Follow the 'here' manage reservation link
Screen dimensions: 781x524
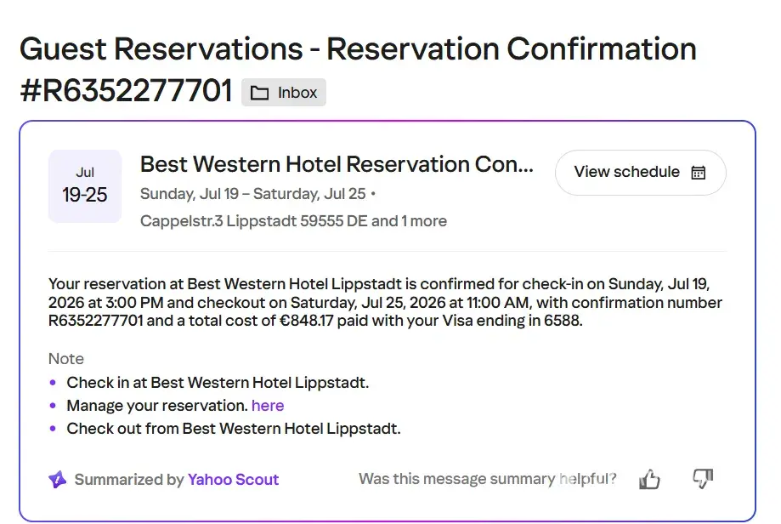[x=268, y=406]
